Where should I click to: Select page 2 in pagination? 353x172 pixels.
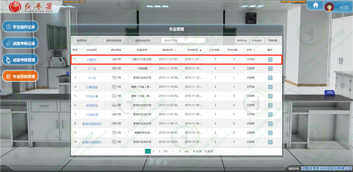click(153, 151)
